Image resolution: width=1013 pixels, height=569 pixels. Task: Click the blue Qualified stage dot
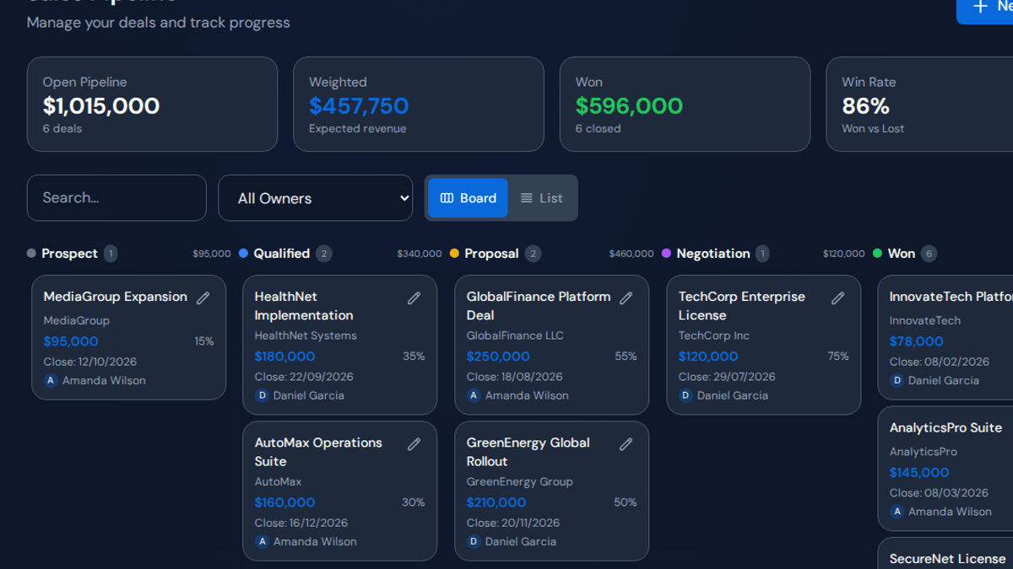(x=243, y=253)
